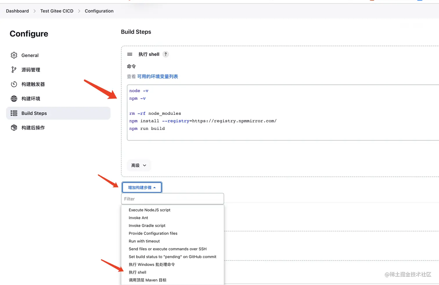
Task: Expand the 高级 advanced options
Action: click(138, 165)
